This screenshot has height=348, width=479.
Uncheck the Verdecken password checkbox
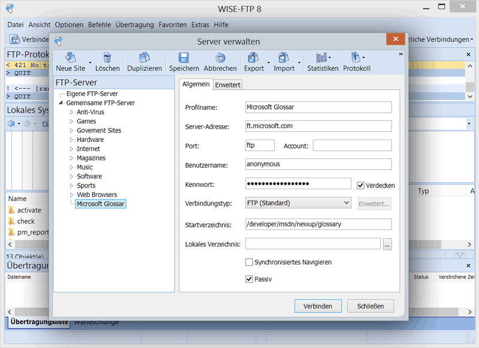361,186
